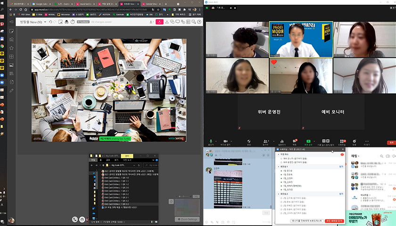Viewport: 396px width, 226px height.
Task: Select the star icons tool in Mural sidebar
Action: [11, 48]
